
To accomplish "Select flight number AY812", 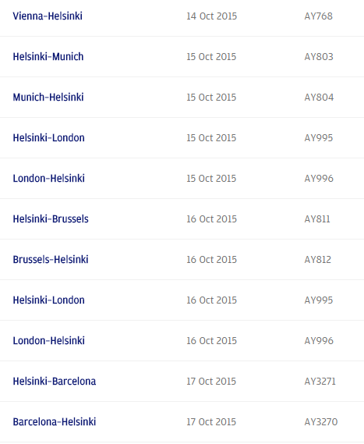I will (x=317, y=260).
